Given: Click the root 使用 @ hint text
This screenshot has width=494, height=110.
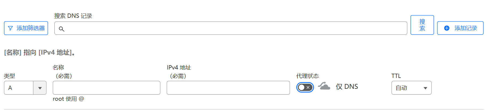Looking at the screenshot, I should pyautogui.click(x=68, y=99).
